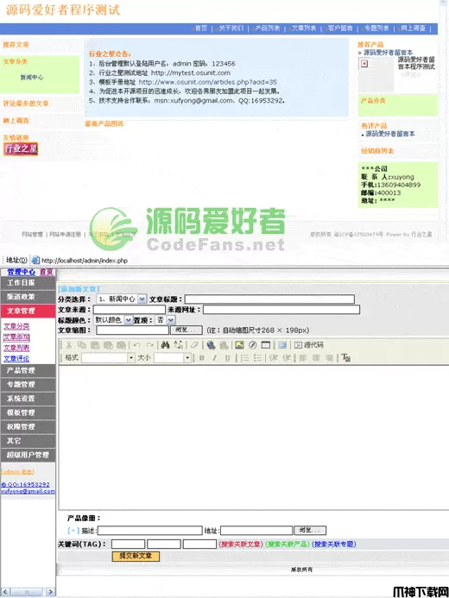The height and width of the screenshot is (598, 449).
Task: Open the 文章分类 sidebar link
Action: coord(16,326)
